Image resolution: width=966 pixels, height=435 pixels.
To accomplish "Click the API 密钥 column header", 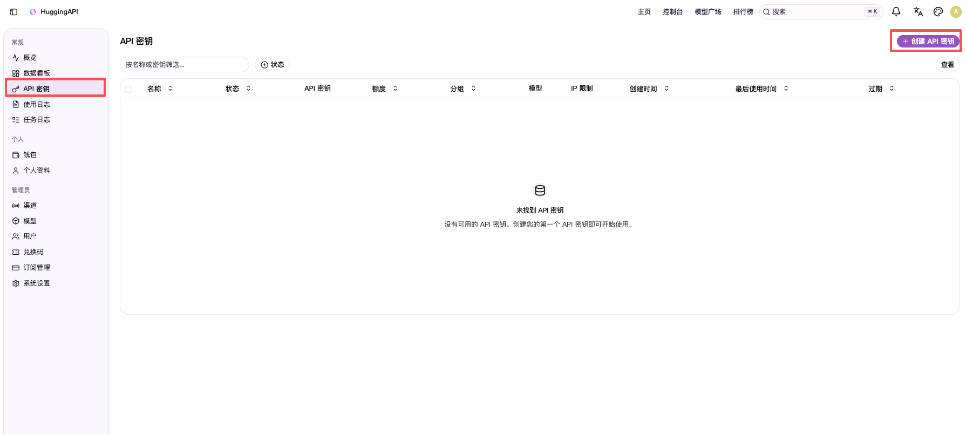I will 317,89.
